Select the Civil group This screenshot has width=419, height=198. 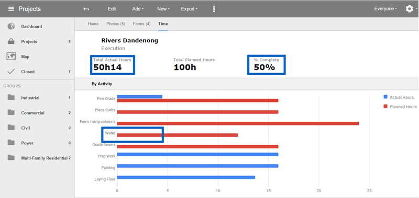(x=25, y=128)
